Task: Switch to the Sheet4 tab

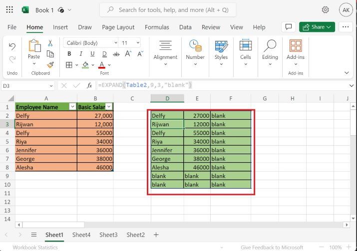Action: [x=81, y=235]
